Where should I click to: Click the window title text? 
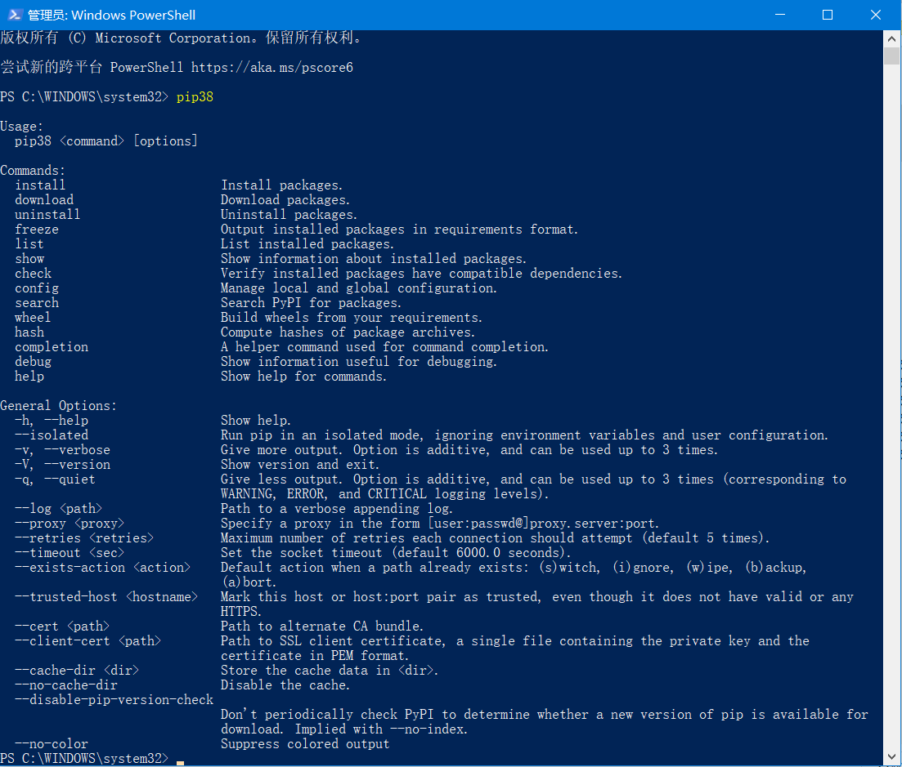[111, 15]
